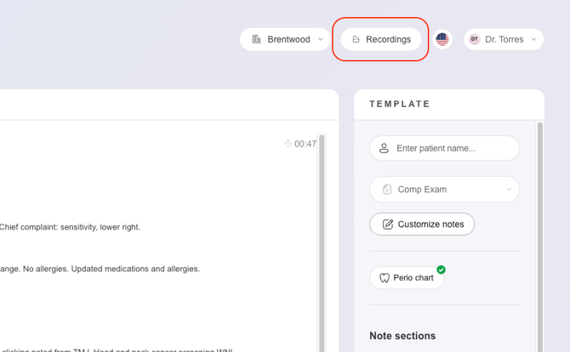The width and height of the screenshot is (570, 352).
Task: Click the Customize notes button
Action: tap(422, 224)
